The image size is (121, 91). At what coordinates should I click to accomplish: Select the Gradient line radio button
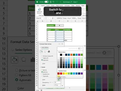click(42, 74)
